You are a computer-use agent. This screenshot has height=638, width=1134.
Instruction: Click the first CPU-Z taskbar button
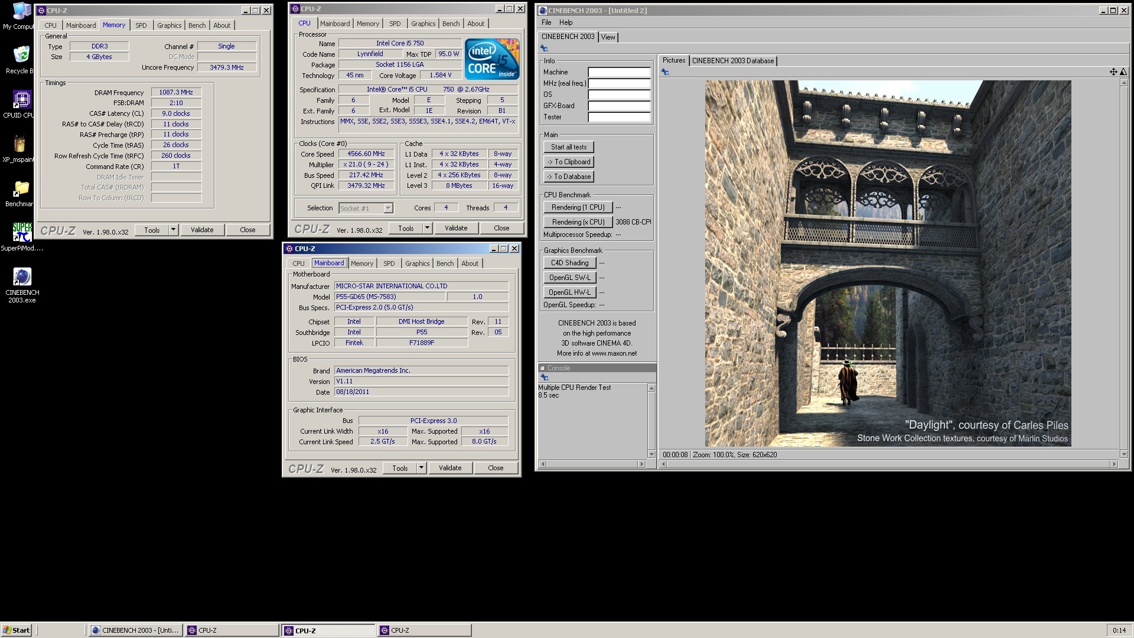point(232,630)
